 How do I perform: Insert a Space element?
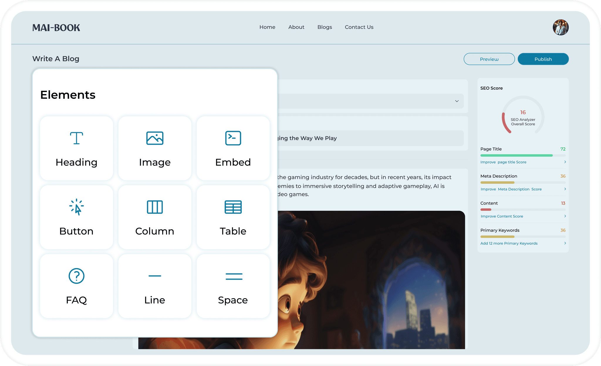point(233,286)
